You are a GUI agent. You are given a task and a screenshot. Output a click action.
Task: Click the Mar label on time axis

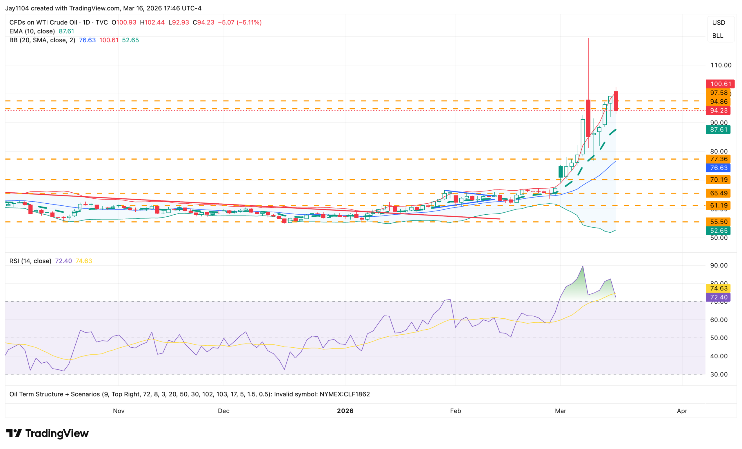coord(561,411)
